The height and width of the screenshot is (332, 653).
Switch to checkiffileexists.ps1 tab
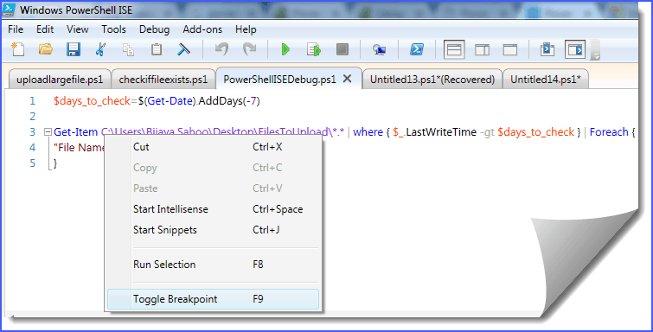point(163,80)
